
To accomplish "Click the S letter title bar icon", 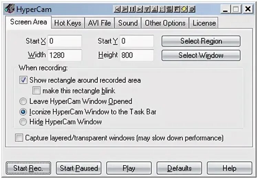I will click(169, 9).
